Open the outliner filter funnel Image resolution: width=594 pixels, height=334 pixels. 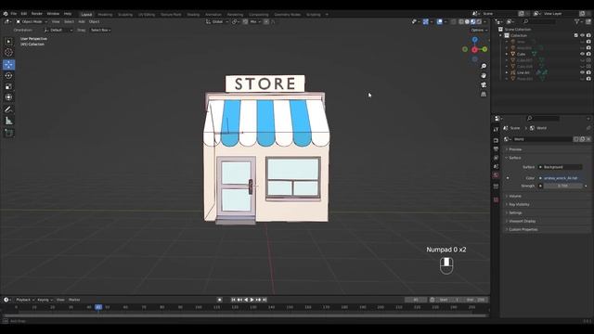tap(576, 21)
